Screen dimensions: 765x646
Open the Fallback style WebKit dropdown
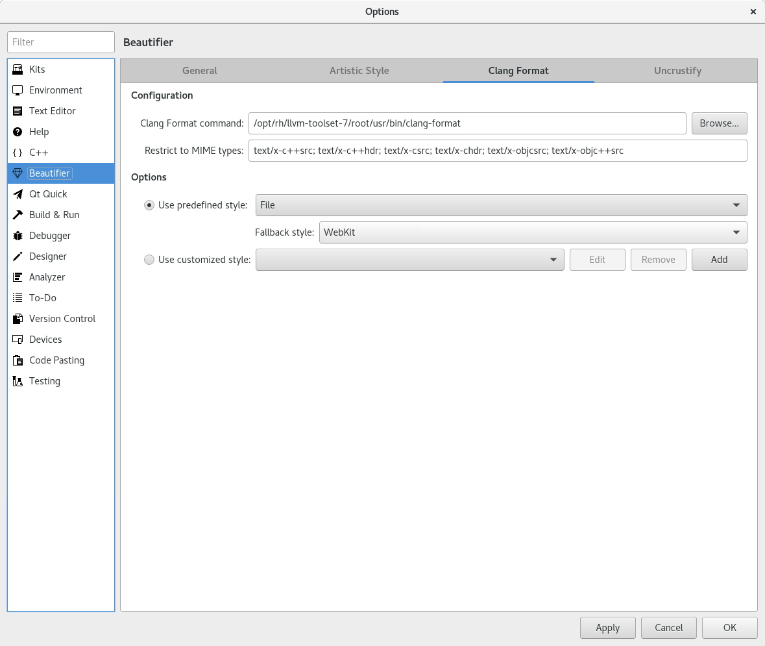click(x=532, y=232)
